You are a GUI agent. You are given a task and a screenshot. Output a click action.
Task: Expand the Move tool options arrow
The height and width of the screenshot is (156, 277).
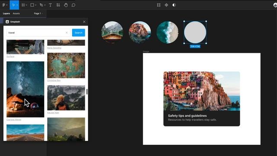coord(17,5)
